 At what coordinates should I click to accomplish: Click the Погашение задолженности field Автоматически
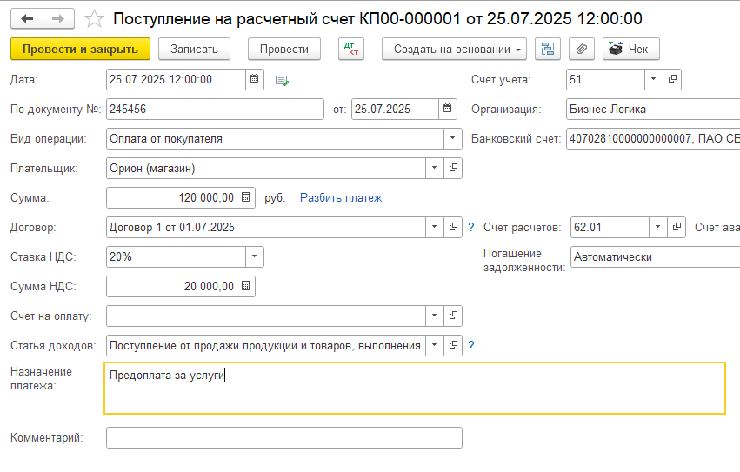click(x=655, y=256)
